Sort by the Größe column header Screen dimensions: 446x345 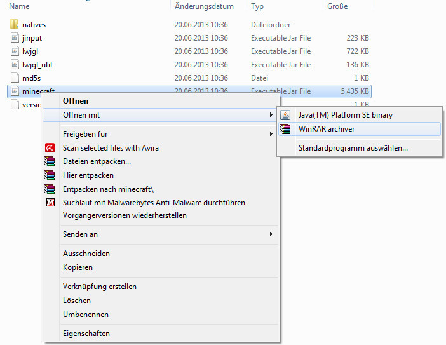(x=337, y=6)
